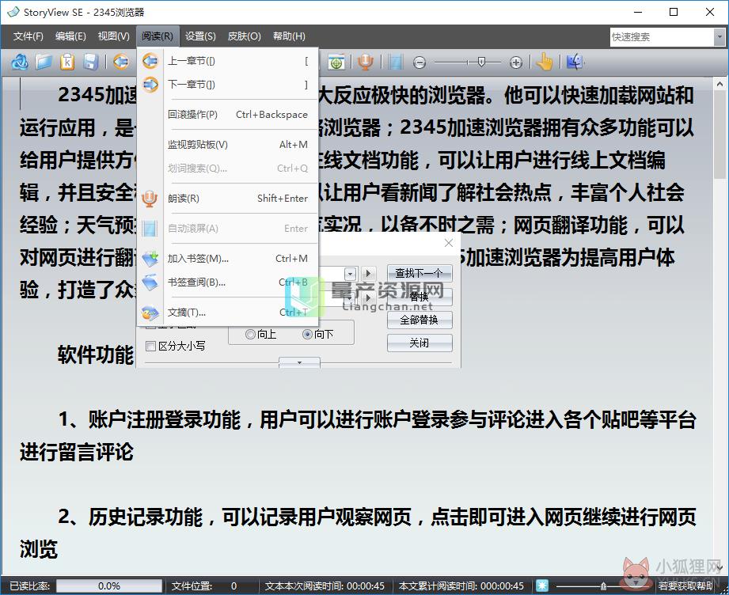Close the open 阅读(R) menu
Viewport: 729px width, 595px height.
point(158,36)
